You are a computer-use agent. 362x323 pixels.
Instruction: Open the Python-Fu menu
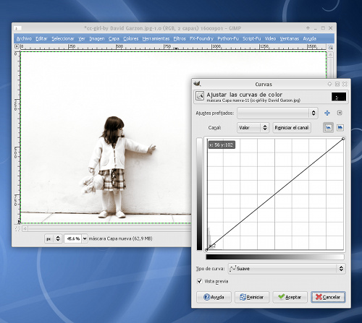point(228,38)
